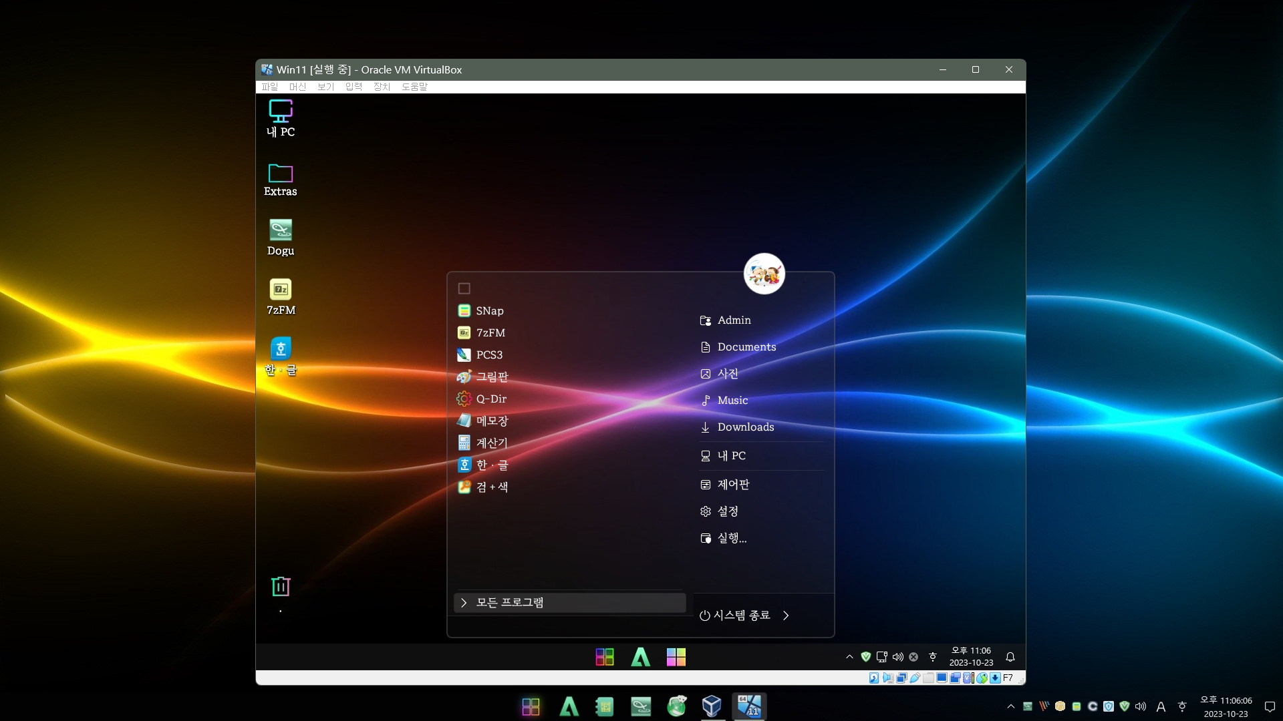Open the 도움말 menu in VirtualBox
This screenshot has height=721, width=1283.
tap(414, 87)
